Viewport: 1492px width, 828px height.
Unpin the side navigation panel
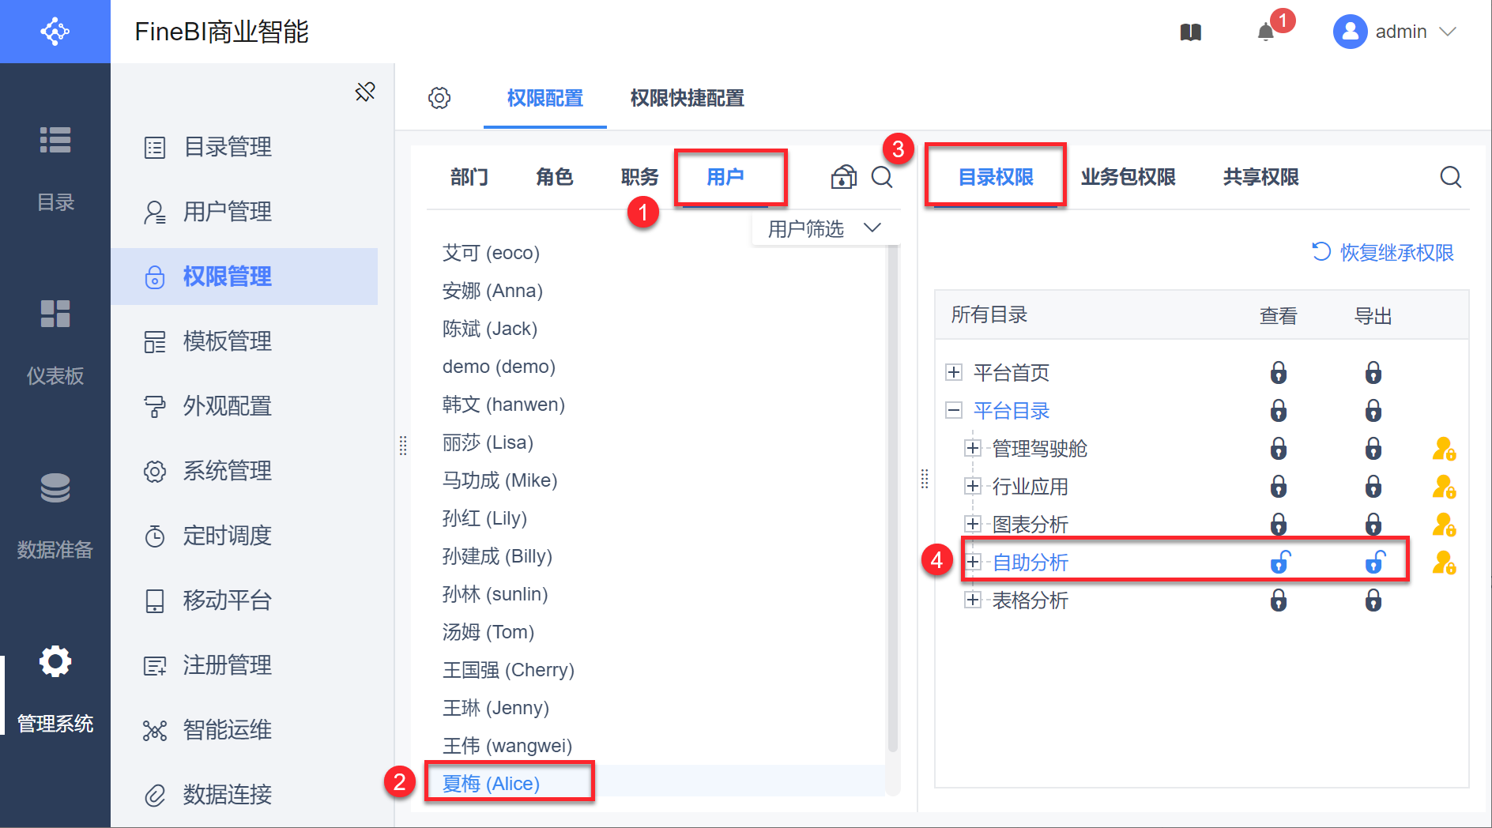pos(365,92)
